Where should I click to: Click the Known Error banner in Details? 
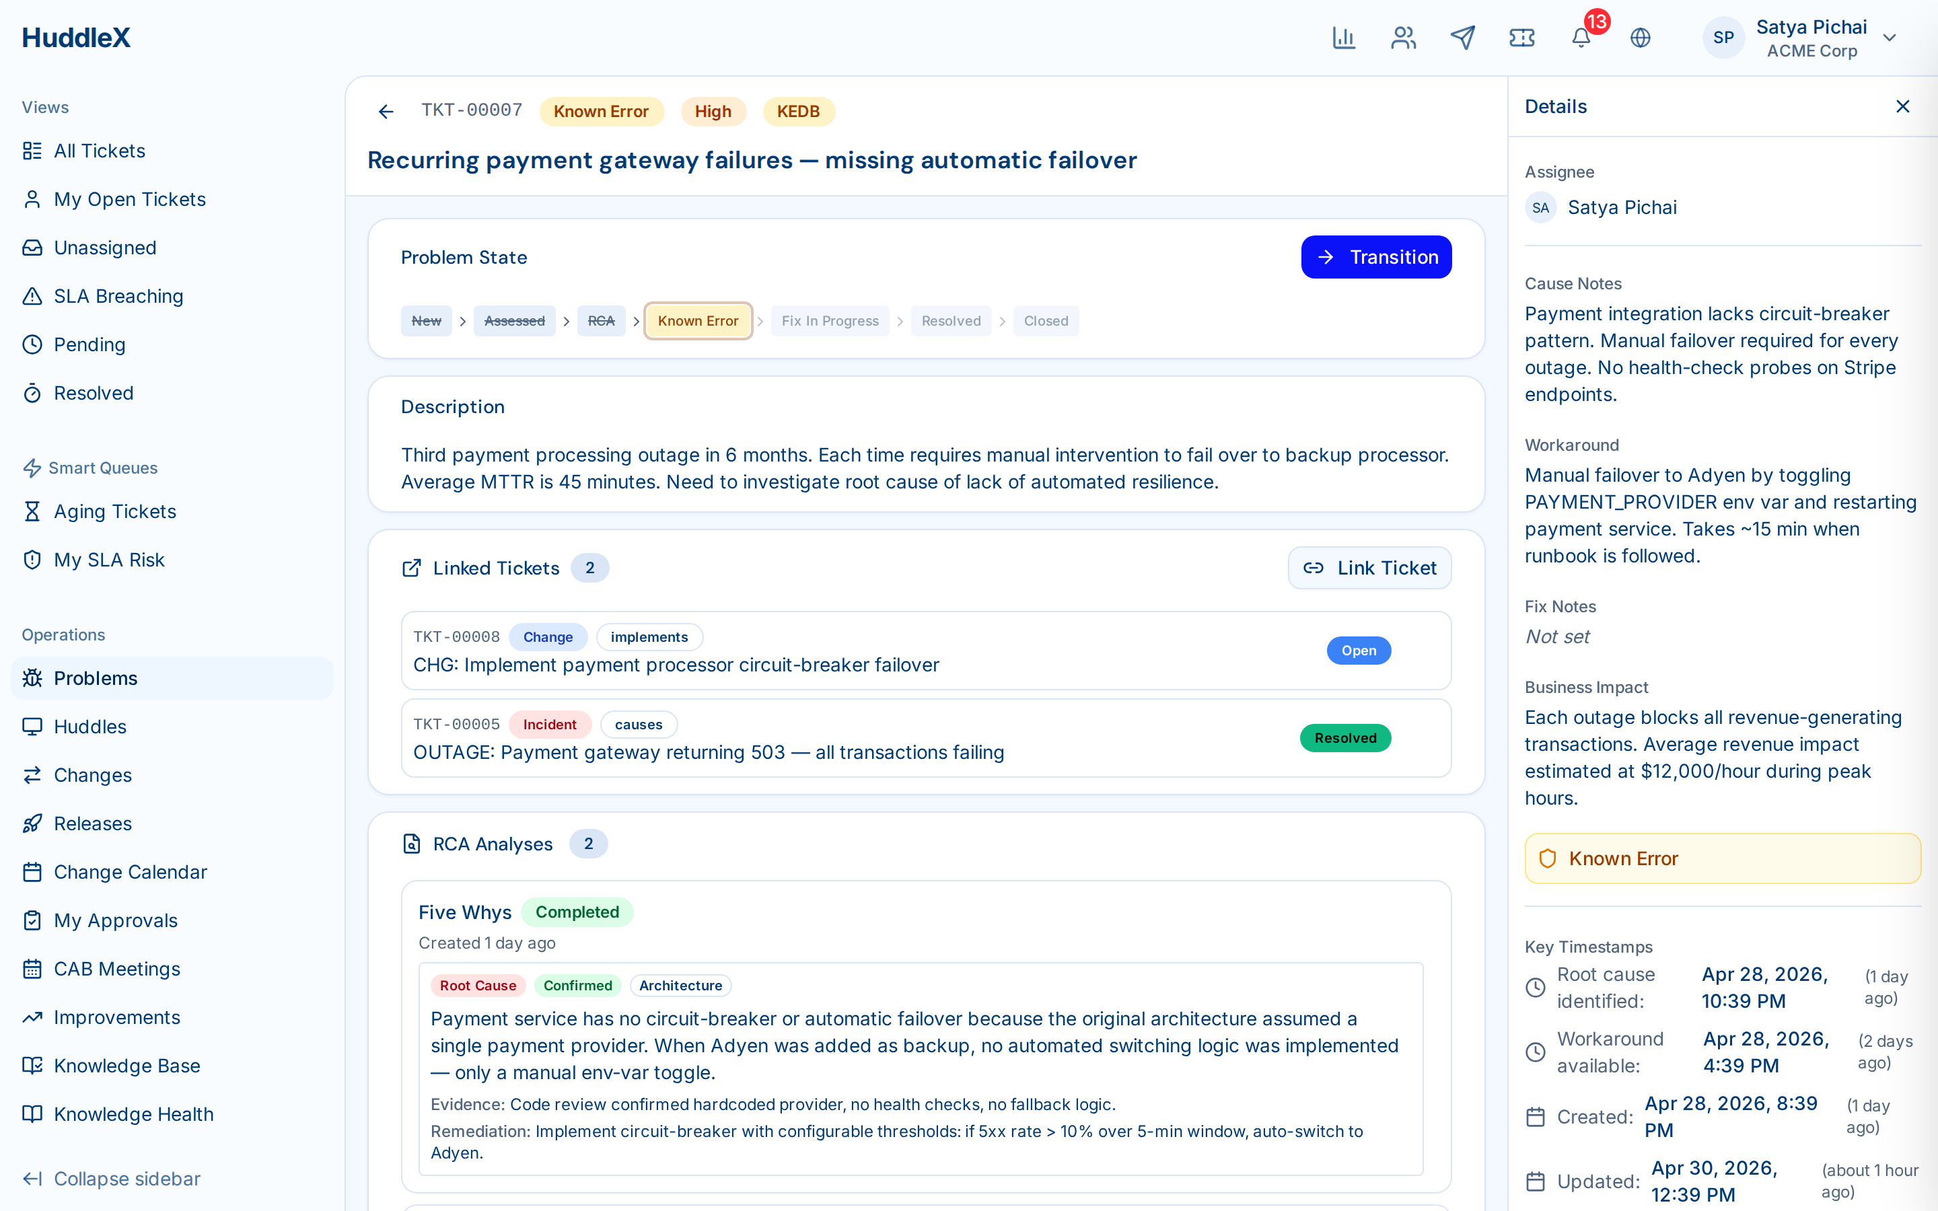1723,858
